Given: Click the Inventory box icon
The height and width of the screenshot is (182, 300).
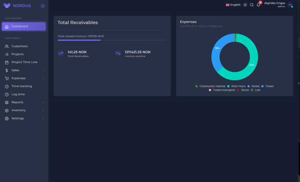Looking at the screenshot, I should coord(7,110).
